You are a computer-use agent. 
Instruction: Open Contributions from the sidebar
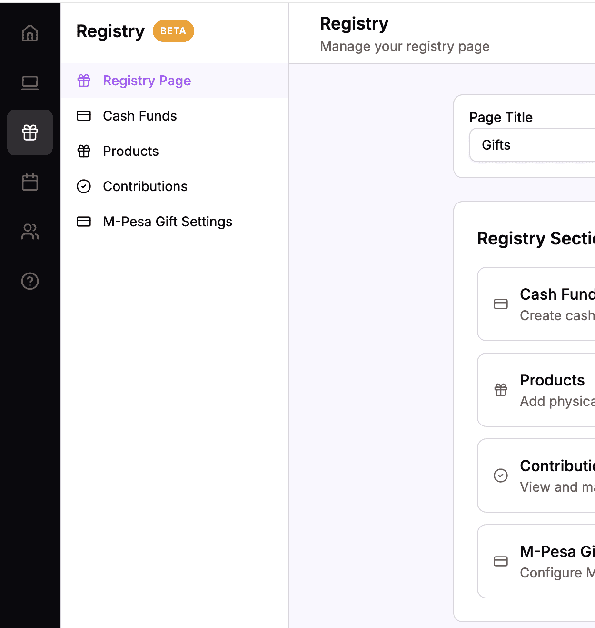click(145, 186)
